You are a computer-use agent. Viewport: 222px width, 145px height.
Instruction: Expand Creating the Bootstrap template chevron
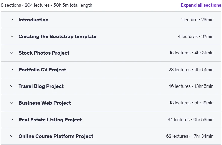12,36
